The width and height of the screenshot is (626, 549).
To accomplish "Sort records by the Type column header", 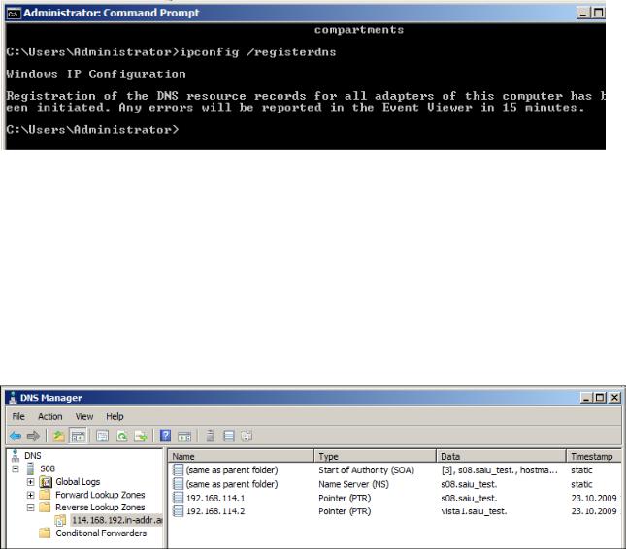I will (375, 456).
